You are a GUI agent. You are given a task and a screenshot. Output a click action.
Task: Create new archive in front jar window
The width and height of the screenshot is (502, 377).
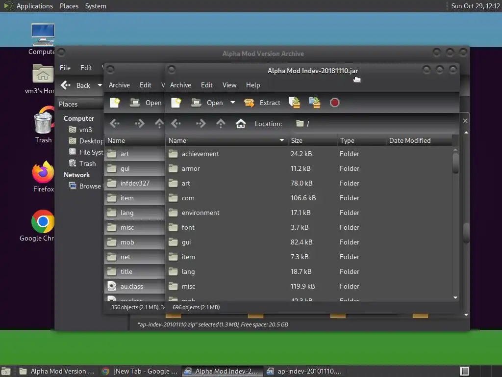click(176, 103)
